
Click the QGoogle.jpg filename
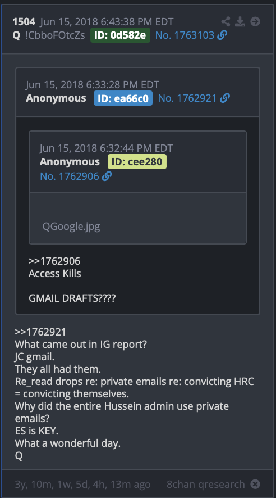(71, 227)
